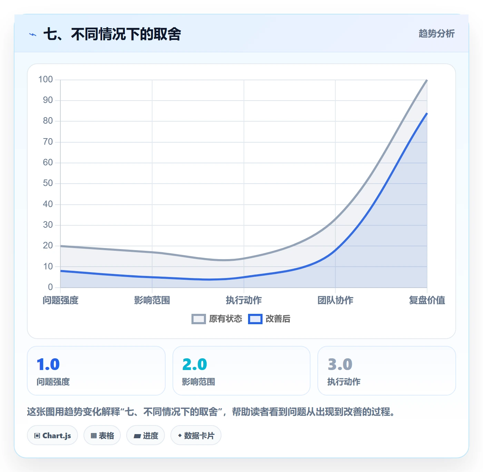Select the 表格 tag chip

point(102,435)
